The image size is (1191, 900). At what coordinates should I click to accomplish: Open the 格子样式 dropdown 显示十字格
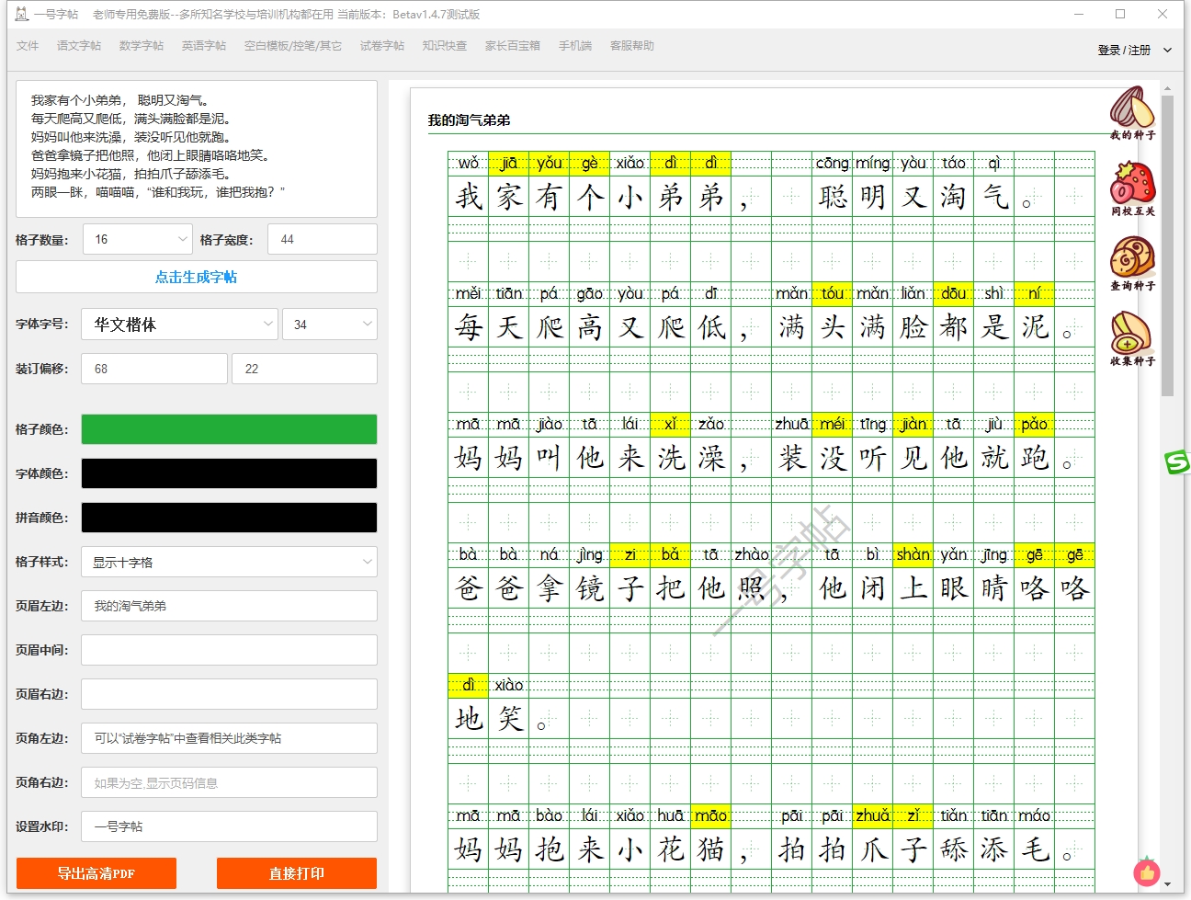pos(229,562)
